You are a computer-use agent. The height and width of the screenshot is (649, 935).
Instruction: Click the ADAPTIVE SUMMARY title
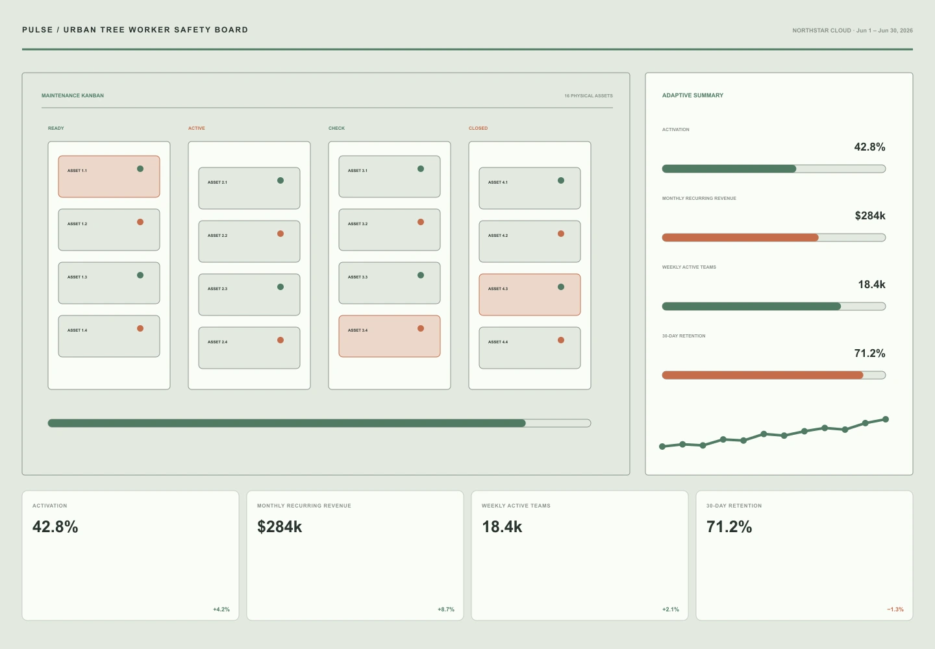pos(693,95)
